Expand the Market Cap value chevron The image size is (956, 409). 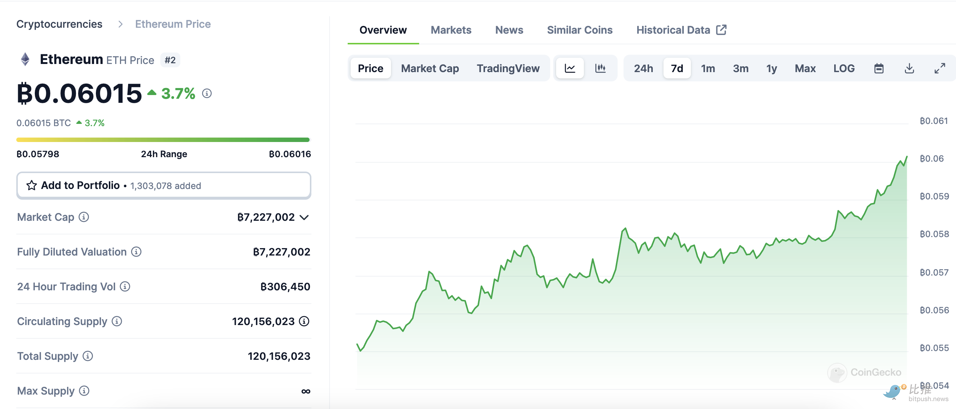(x=304, y=217)
